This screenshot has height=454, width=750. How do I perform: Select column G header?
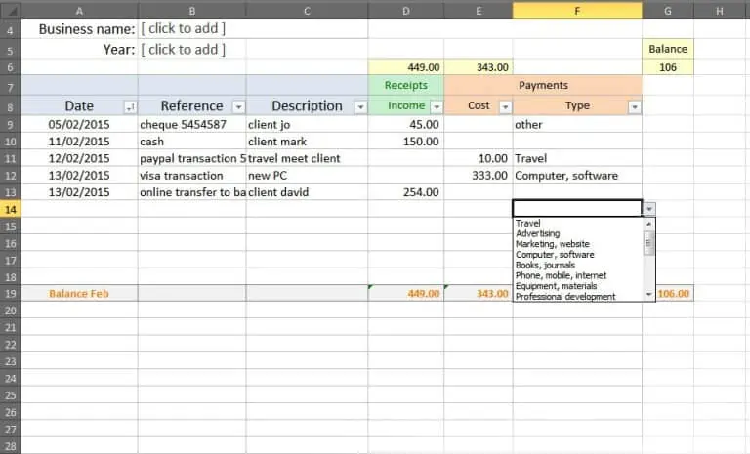[668, 11]
